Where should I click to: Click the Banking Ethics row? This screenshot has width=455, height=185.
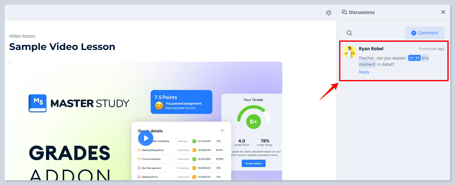coord(181,177)
